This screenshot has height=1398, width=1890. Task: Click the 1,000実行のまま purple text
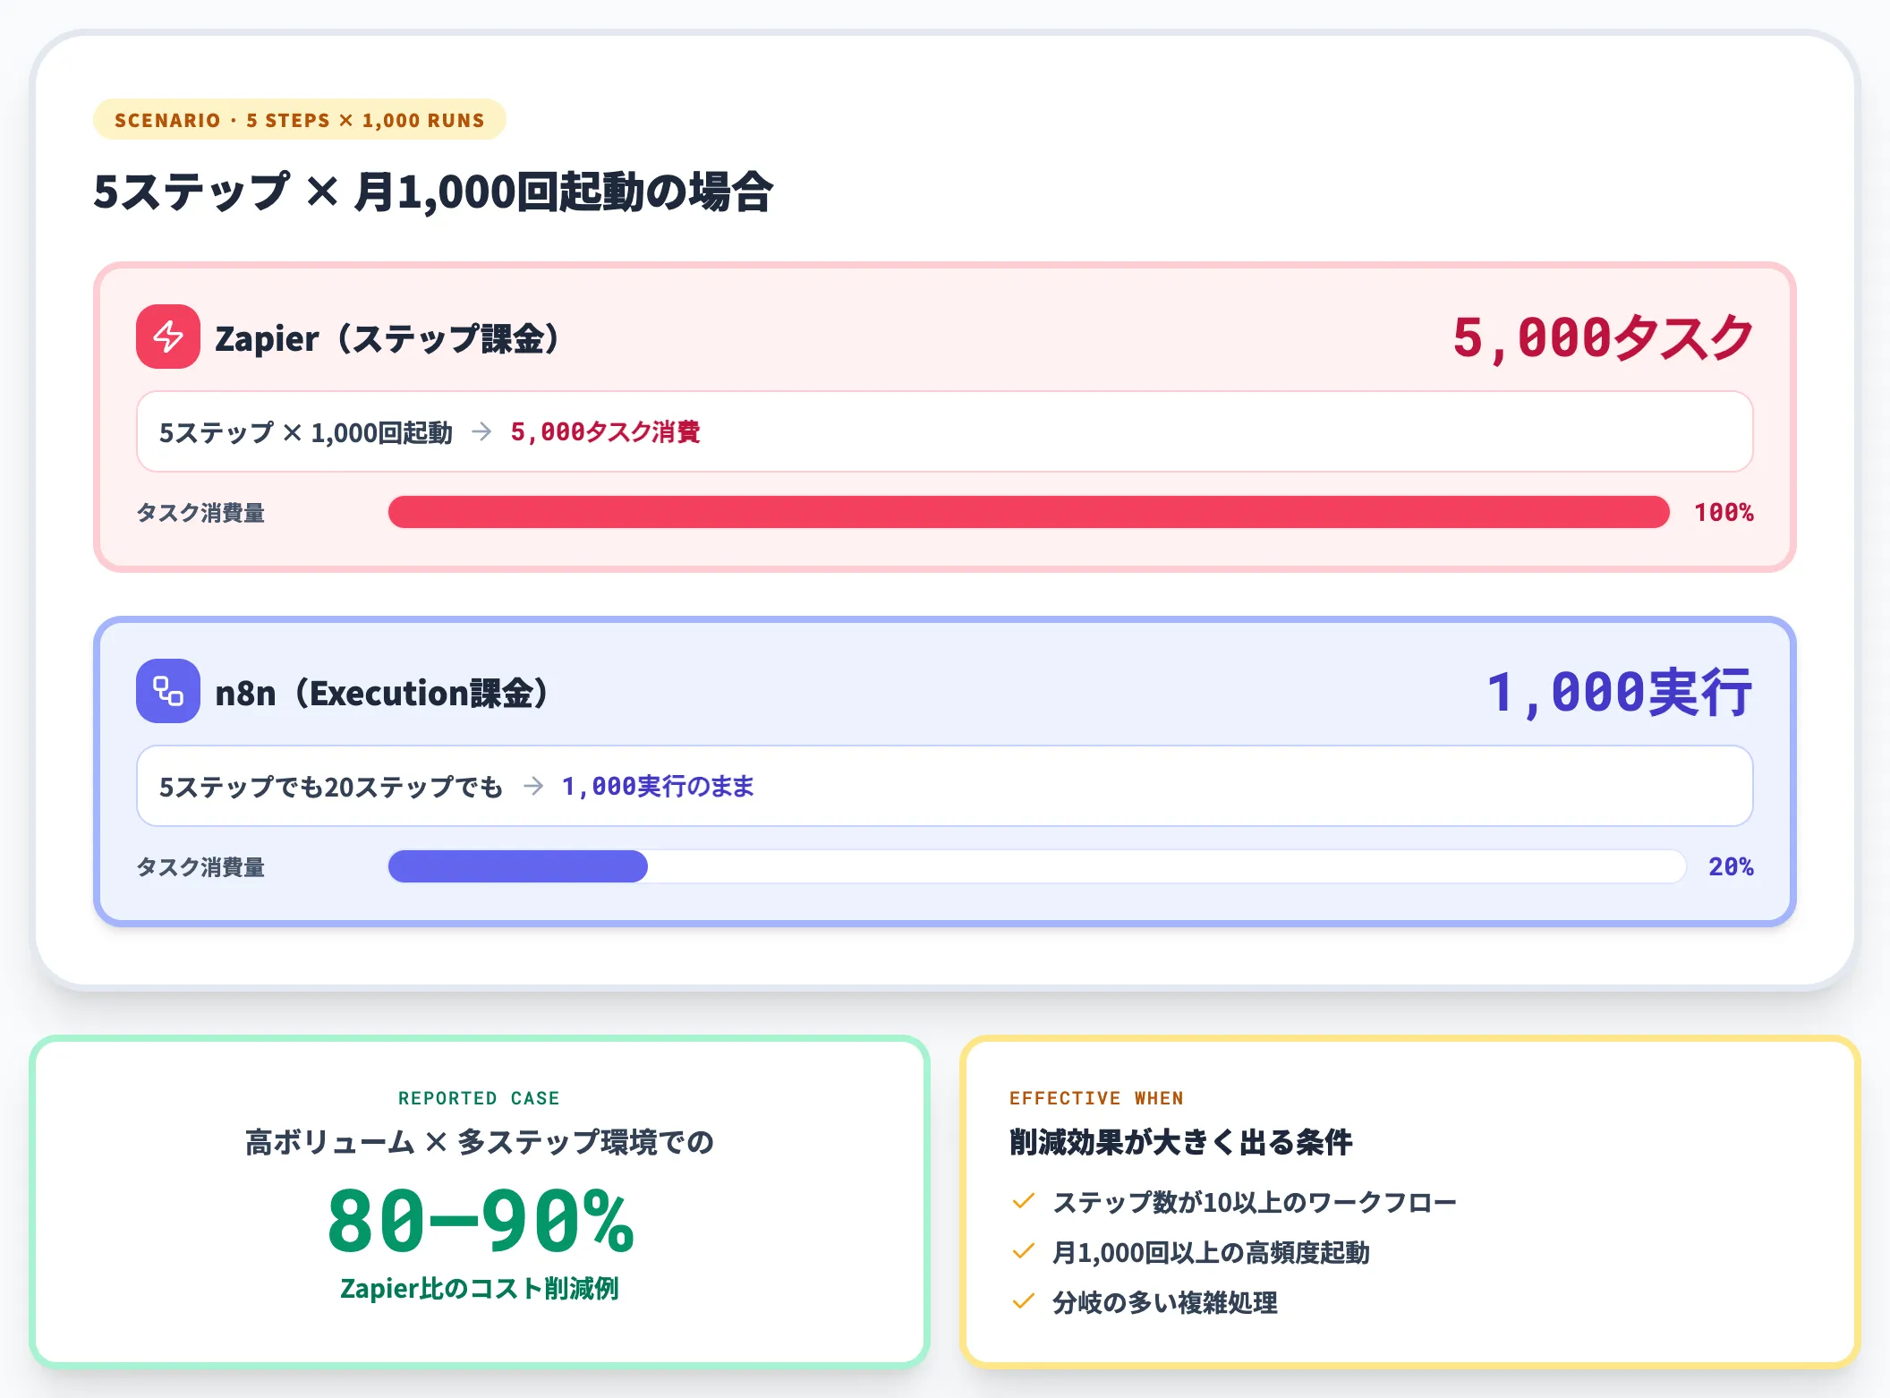tap(658, 787)
